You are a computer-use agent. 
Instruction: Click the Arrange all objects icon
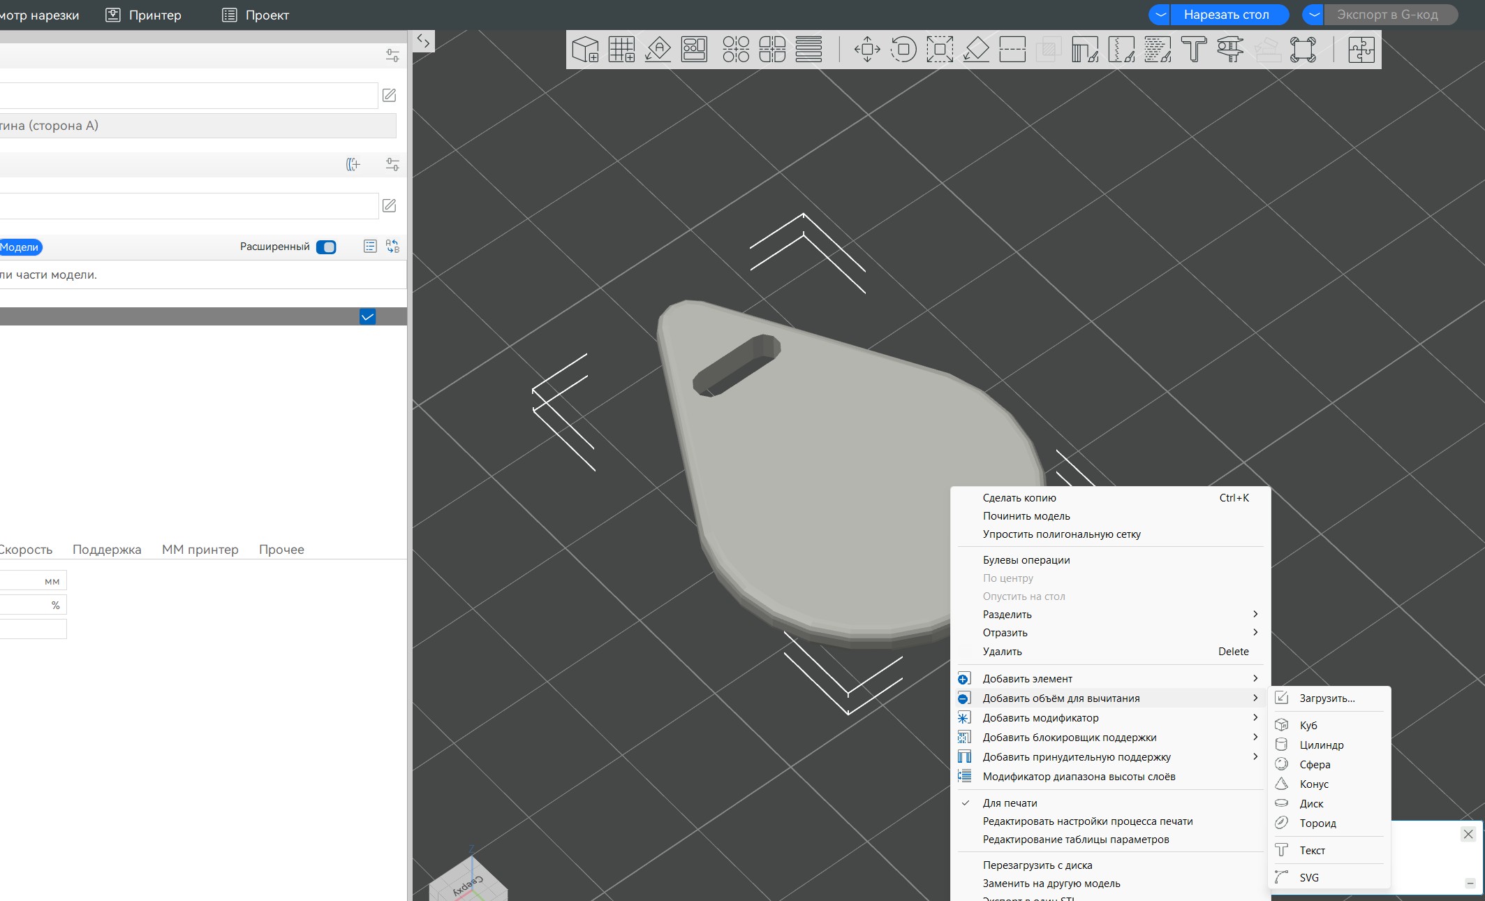694,50
